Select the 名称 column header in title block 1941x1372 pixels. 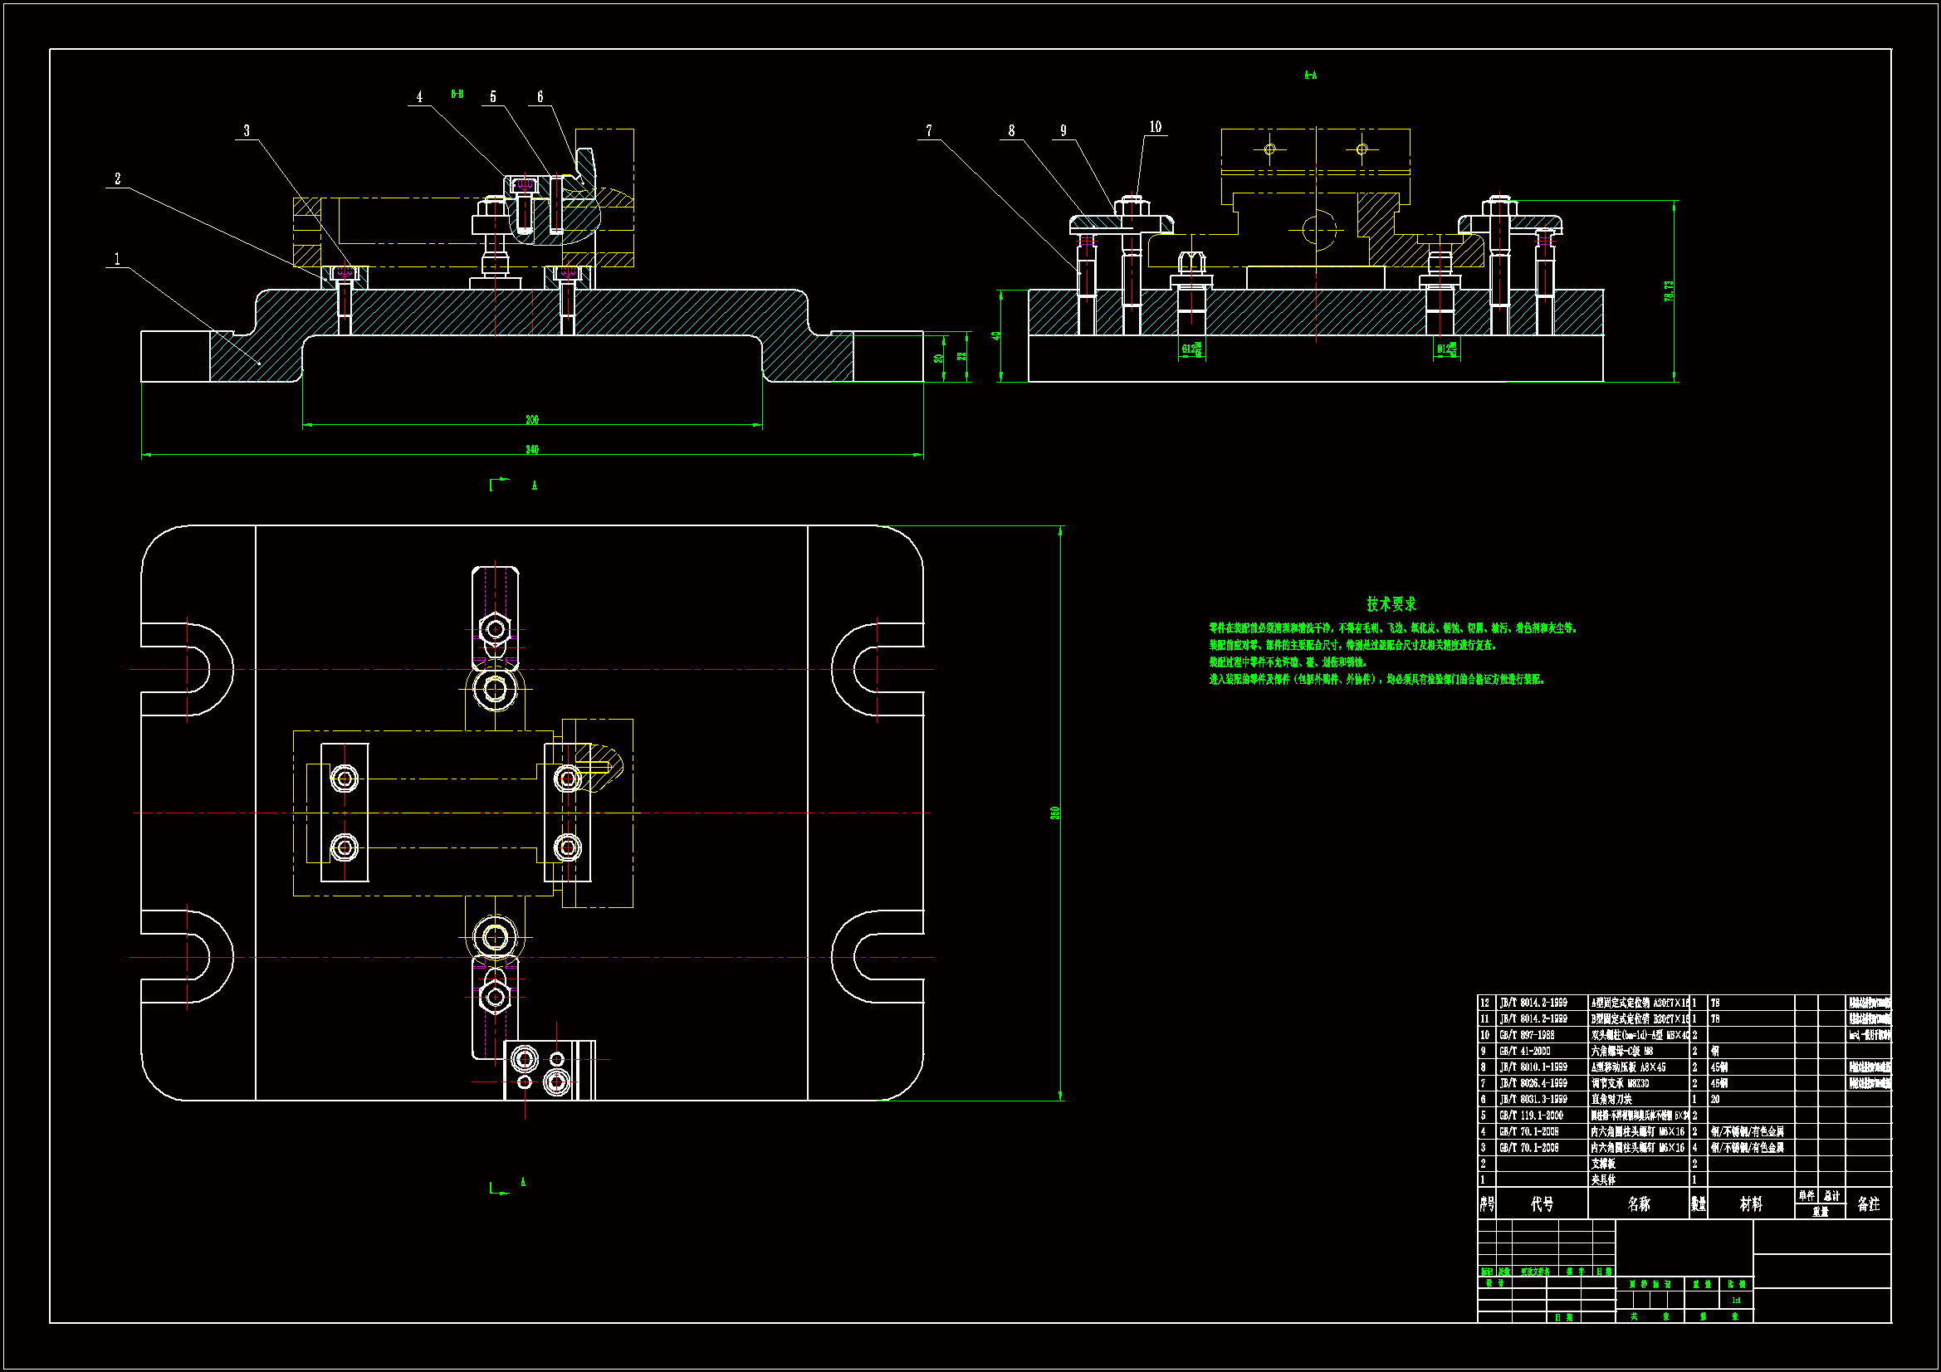(x=1638, y=1204)
